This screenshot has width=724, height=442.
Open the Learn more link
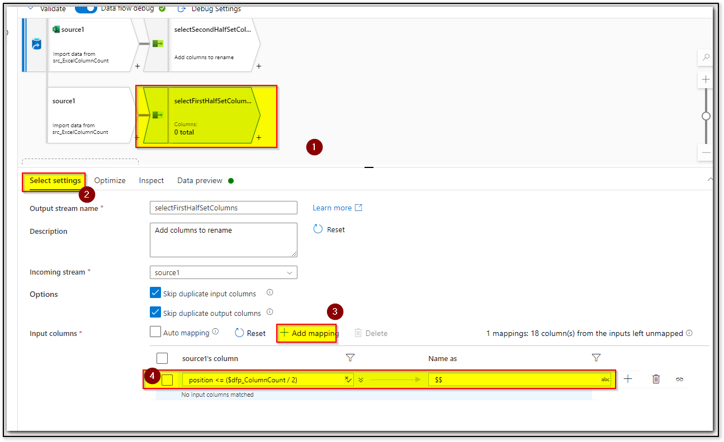tap(332, 207)
